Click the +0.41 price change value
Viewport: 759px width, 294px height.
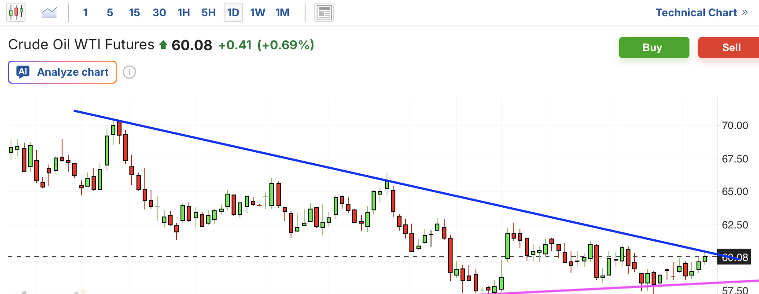pyautogui.click(x=235, y=45)
